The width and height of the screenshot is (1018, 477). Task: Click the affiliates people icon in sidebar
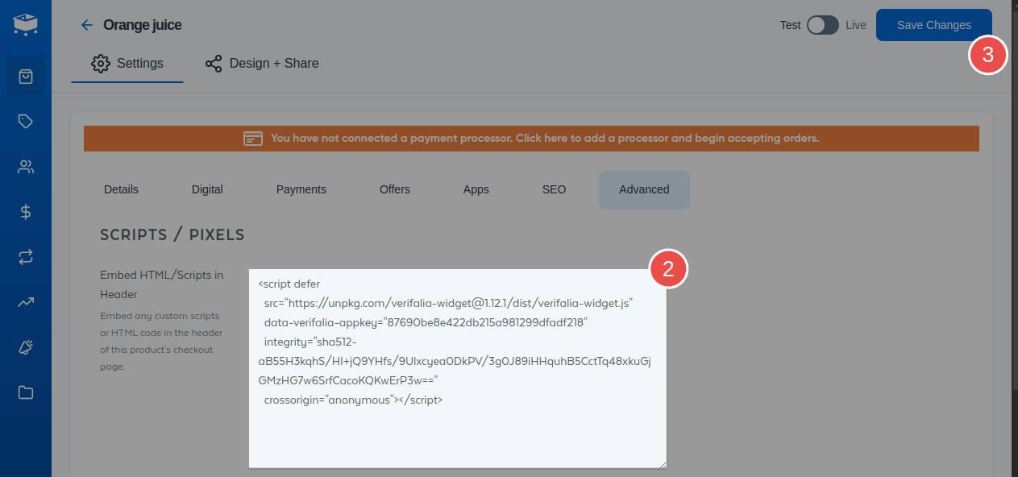tap(26, 167)
